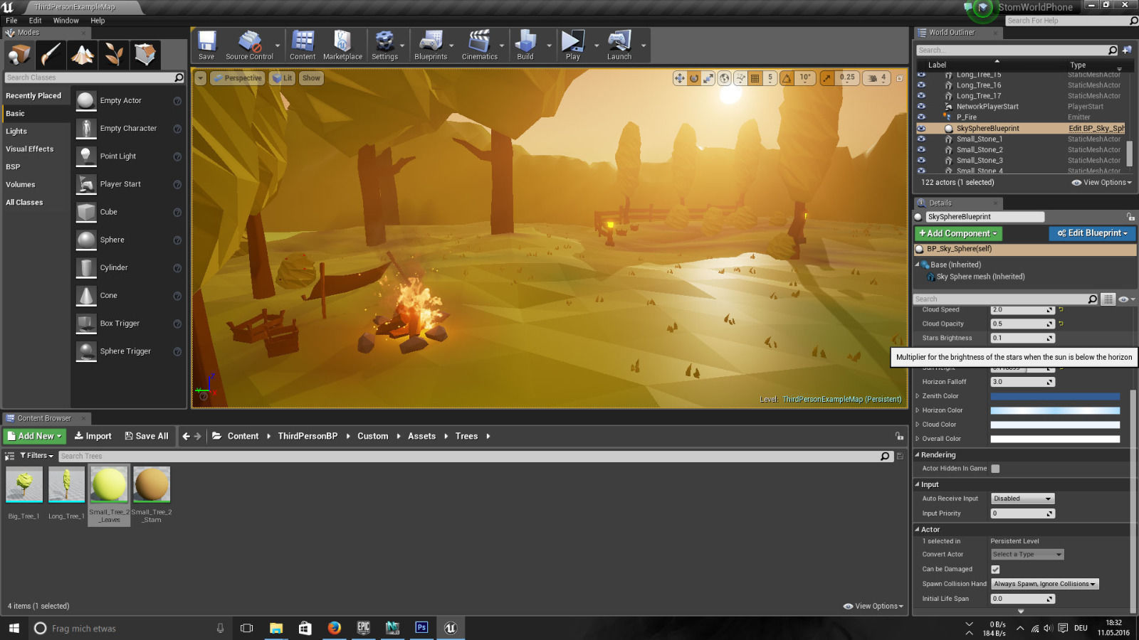Toggle world/local coordinate globe icon
1139x640 pixels.
click(x=725, y=78)
